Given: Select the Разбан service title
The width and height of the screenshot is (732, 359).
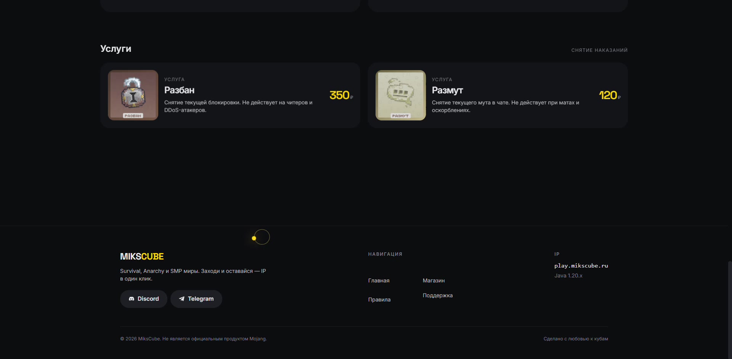Looking at the screenshot, I should point(179,90).
